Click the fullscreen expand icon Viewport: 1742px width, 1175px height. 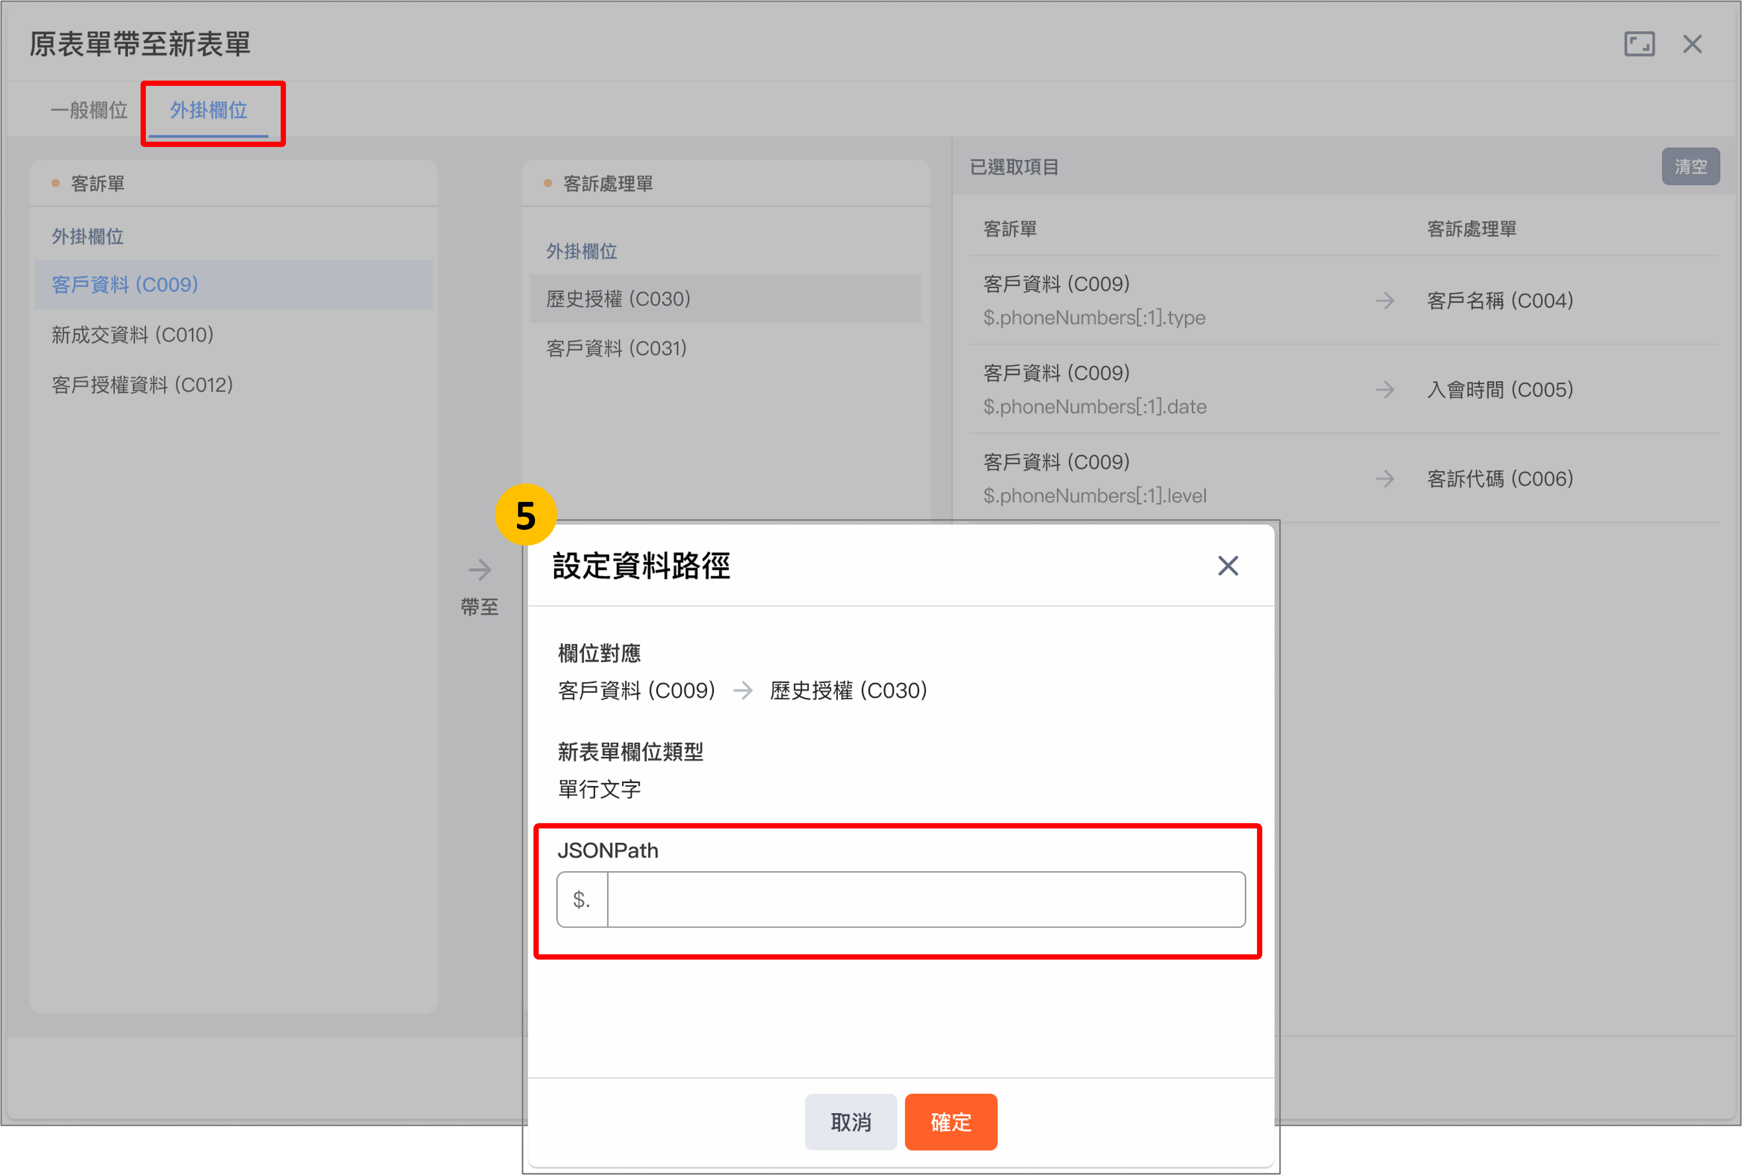(x=1639, y=44)
